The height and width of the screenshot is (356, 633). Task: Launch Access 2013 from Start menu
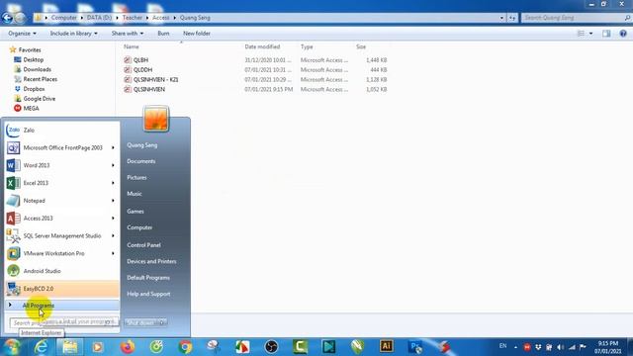[x=61, y=219]
